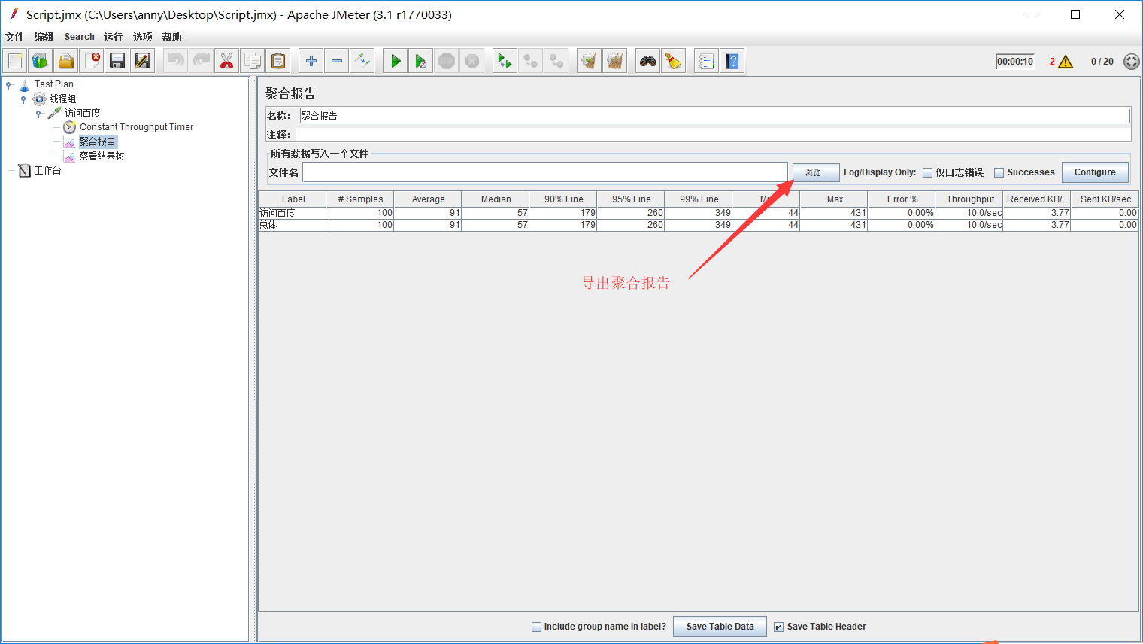Click the 文件名 filename input field
The width and height of the screenshot is (1143, 644).
point(545,172)
